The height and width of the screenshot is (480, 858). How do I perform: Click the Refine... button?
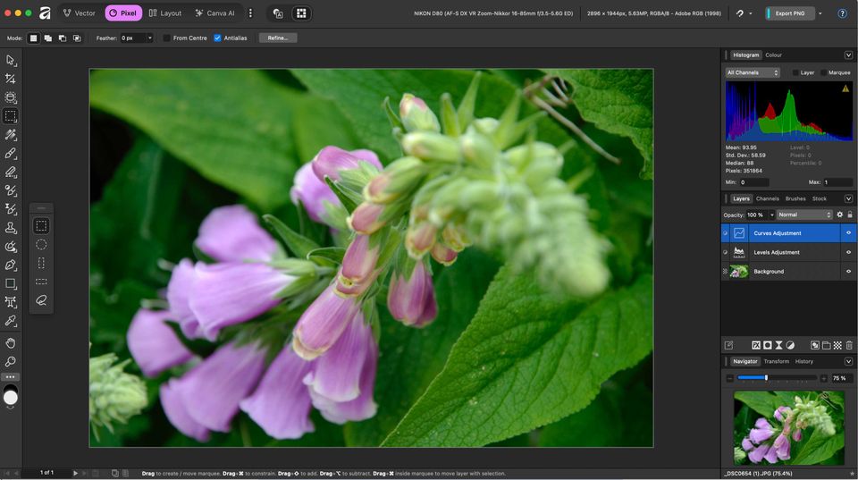tap(277, 38)
